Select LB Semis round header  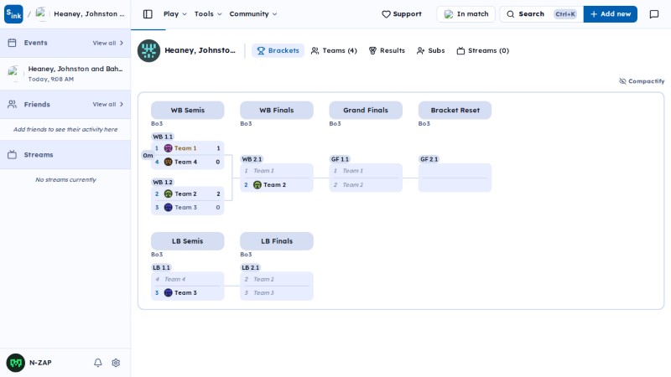tap(187, 241)
